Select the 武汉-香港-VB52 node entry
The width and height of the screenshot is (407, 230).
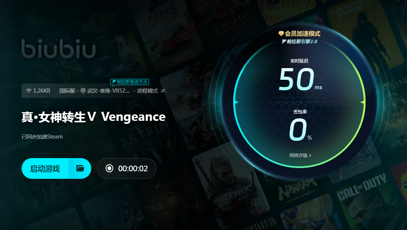click(x=108, y=91)
